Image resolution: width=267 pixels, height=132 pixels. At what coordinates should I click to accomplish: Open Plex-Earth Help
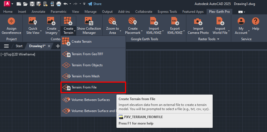click(256, 24)
